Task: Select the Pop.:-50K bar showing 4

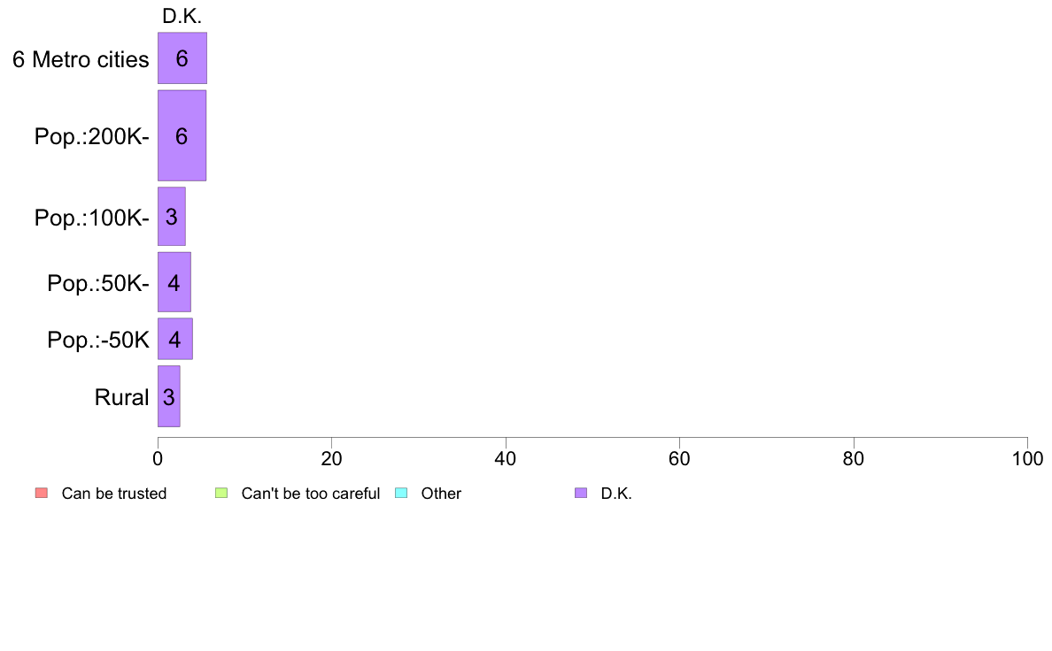Action: tap(175, 340)
